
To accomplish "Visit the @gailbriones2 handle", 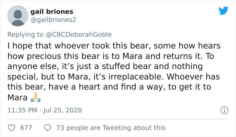I will click(x=53, y=20).
